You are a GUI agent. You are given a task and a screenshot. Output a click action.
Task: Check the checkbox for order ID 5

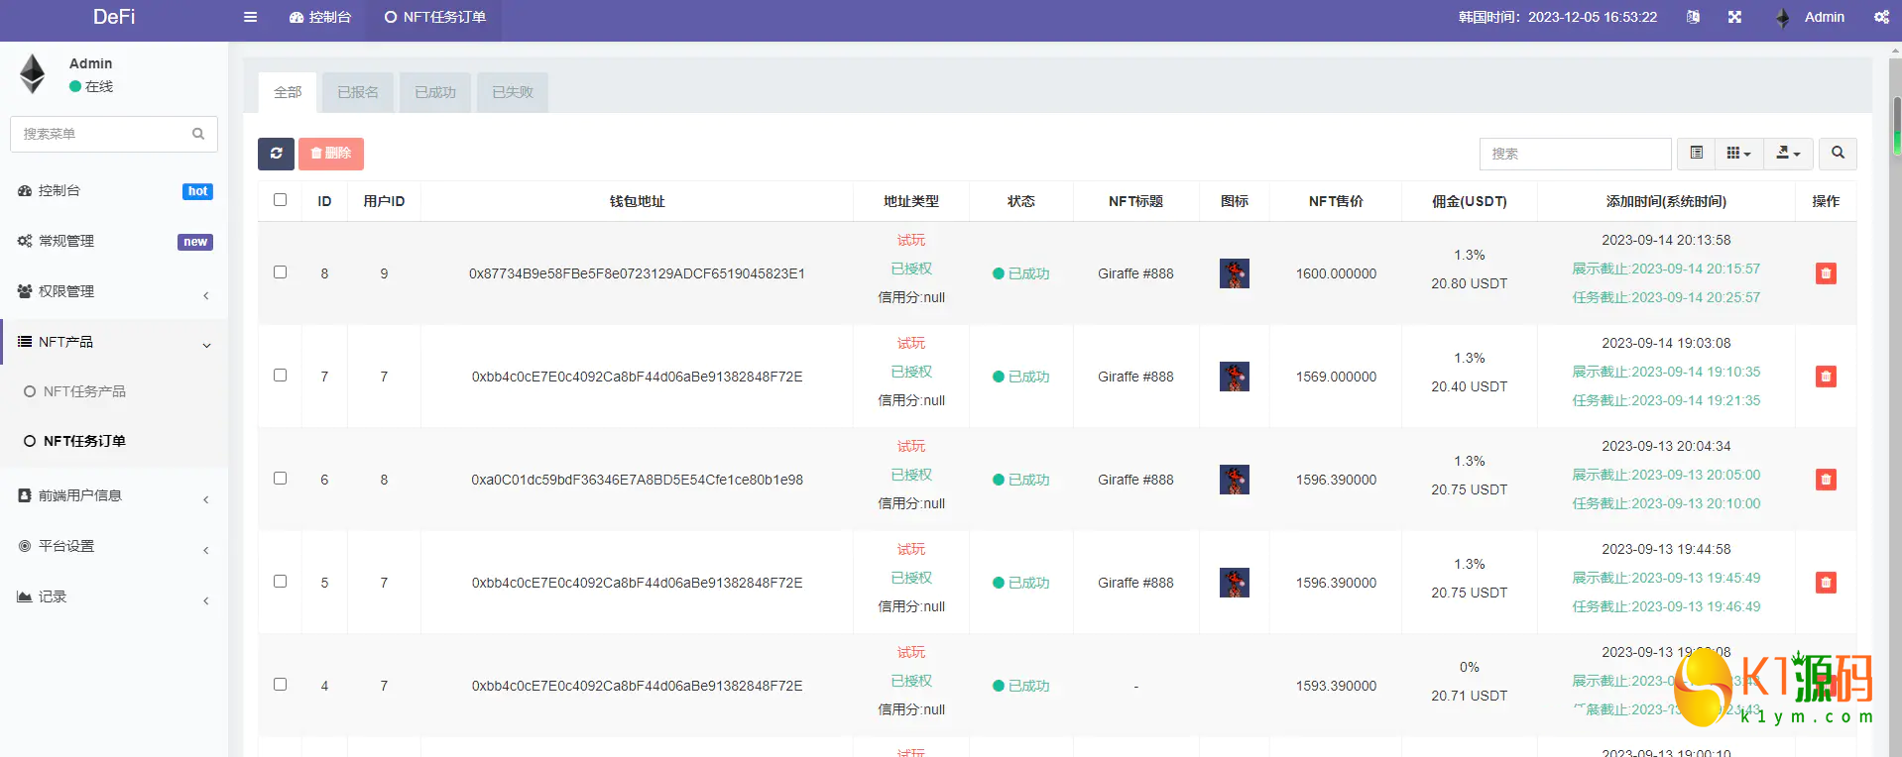tap(281, 582)
